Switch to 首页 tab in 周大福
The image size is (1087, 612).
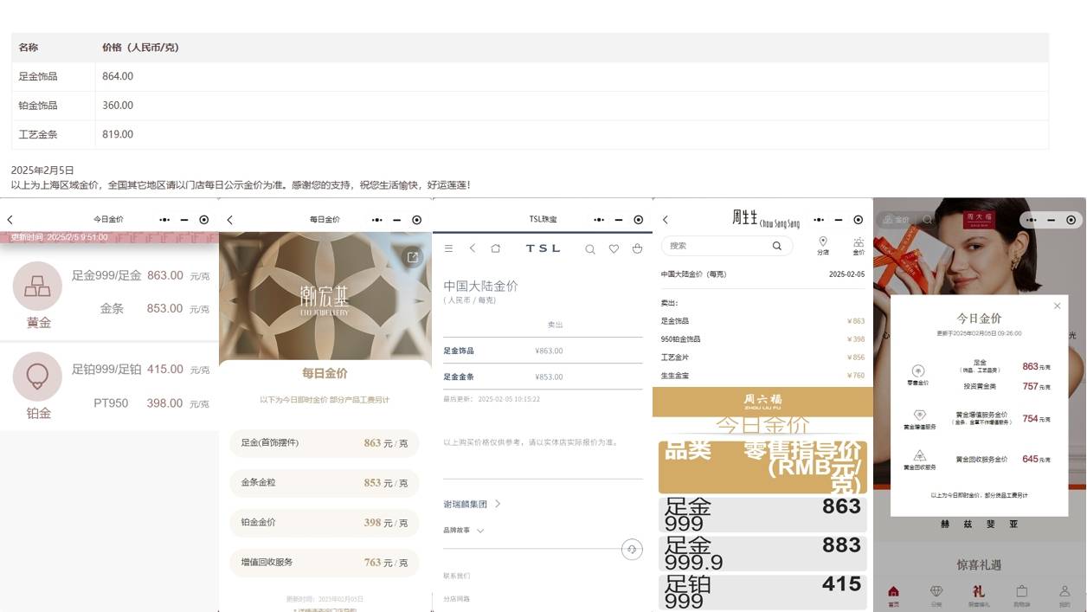[894, 595]
